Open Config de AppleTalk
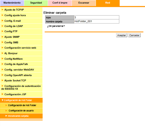The image size is (145, 126). [21, 64]
